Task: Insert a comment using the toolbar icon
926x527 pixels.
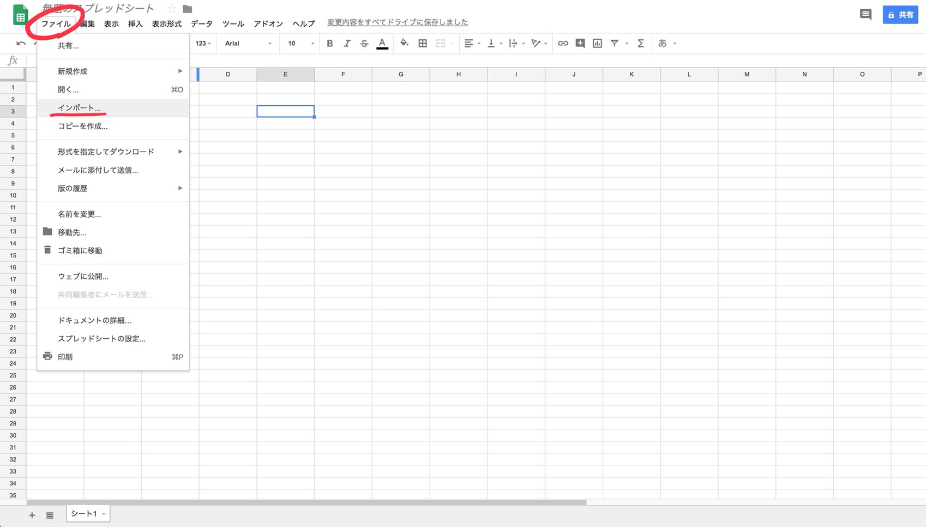Action: (x=580, y=43)
